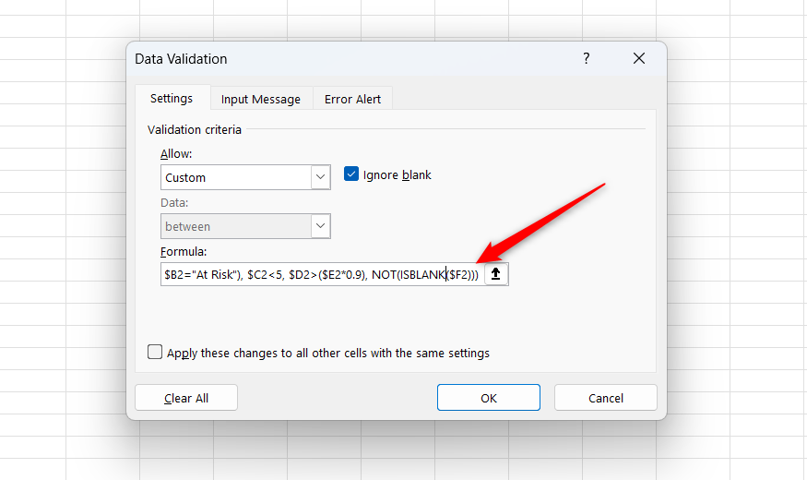
Task: Toggle the Ignore blank checkbox
Action: 351,174
